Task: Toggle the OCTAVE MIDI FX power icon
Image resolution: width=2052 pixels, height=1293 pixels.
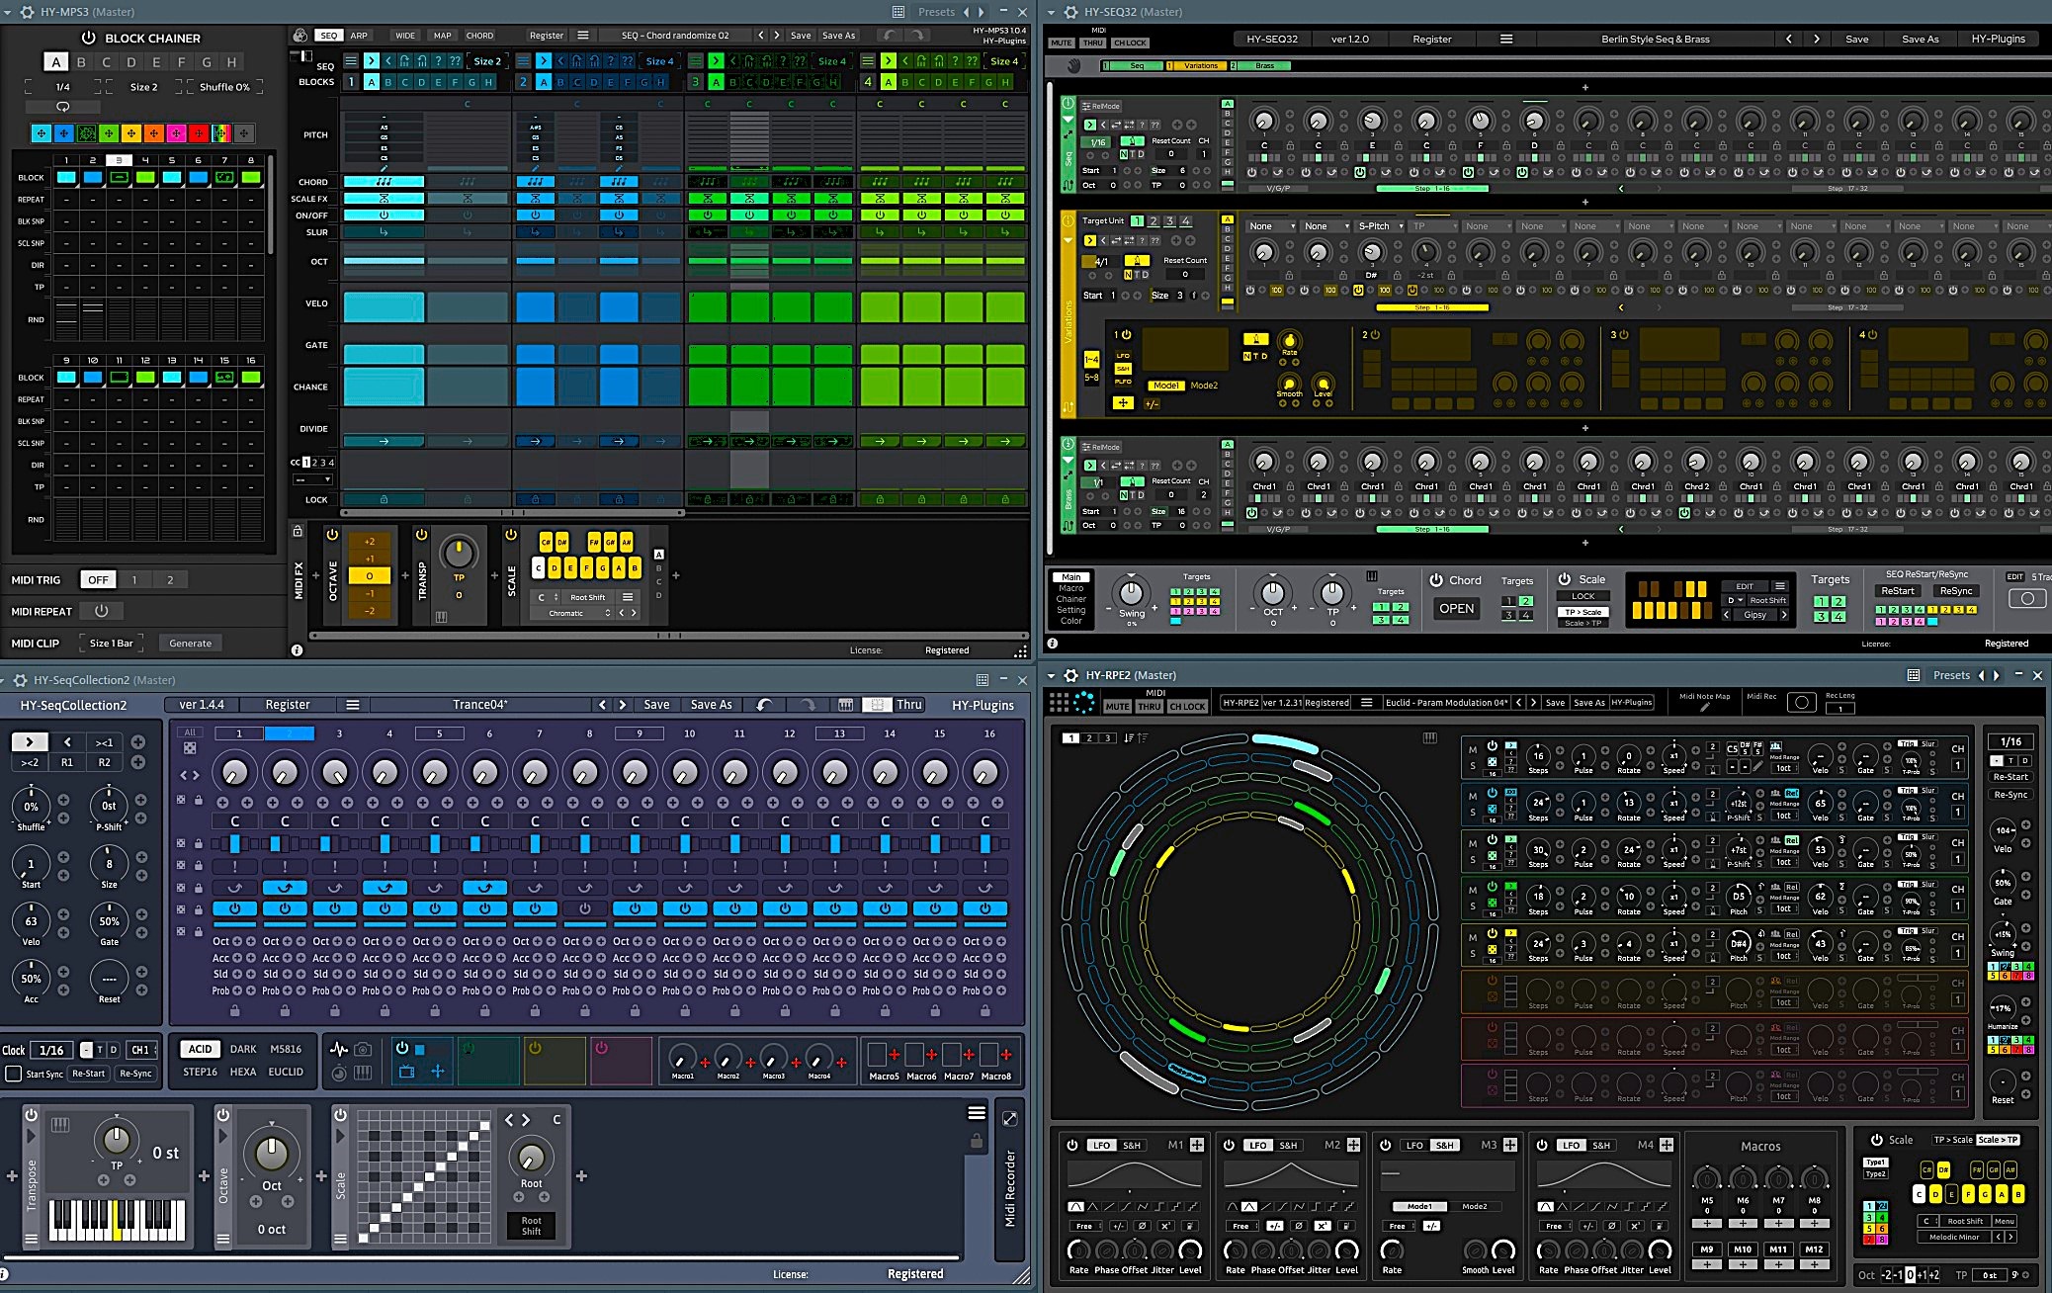Action: click(332, 534)
